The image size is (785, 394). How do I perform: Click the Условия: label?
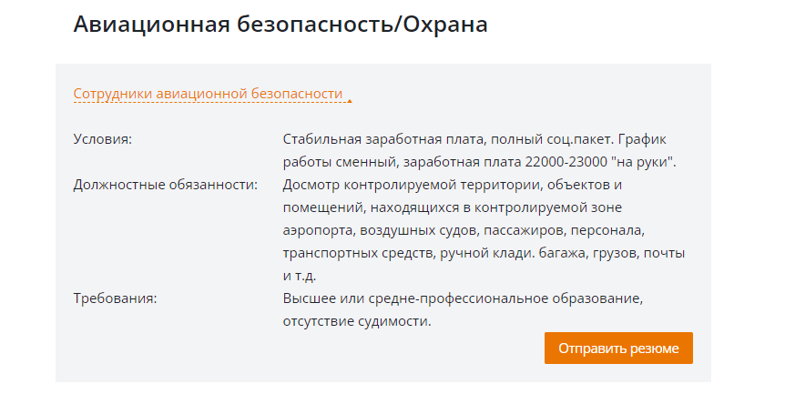(x=103, y=139)
